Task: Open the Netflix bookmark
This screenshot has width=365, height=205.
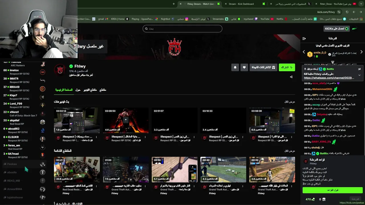Action: (x=281, y=19)
